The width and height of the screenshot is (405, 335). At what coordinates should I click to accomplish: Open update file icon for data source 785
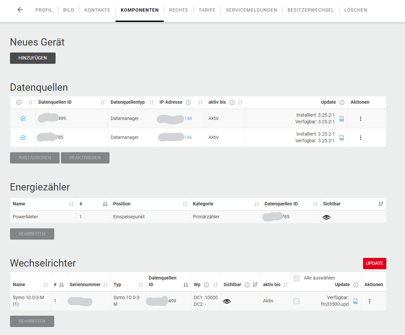341,138
